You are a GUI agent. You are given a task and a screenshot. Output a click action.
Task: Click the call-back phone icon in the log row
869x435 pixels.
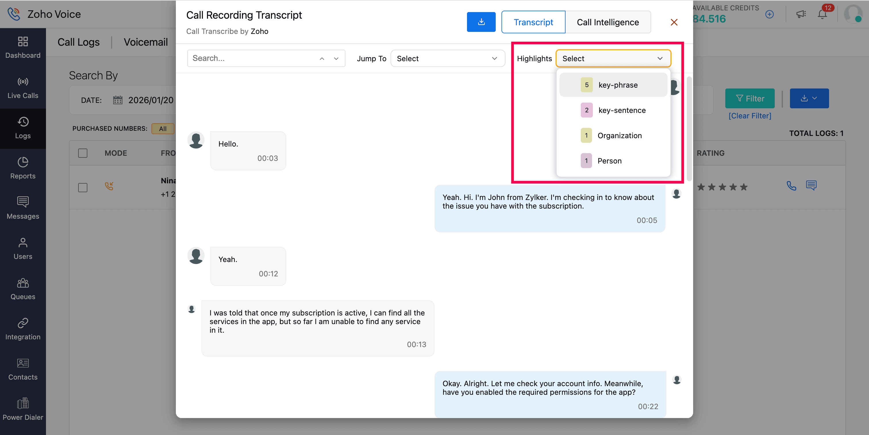(x=791, y=186)
